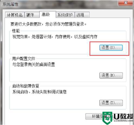Click the 启动和故障恢复 group label

(x=26, y=86)
